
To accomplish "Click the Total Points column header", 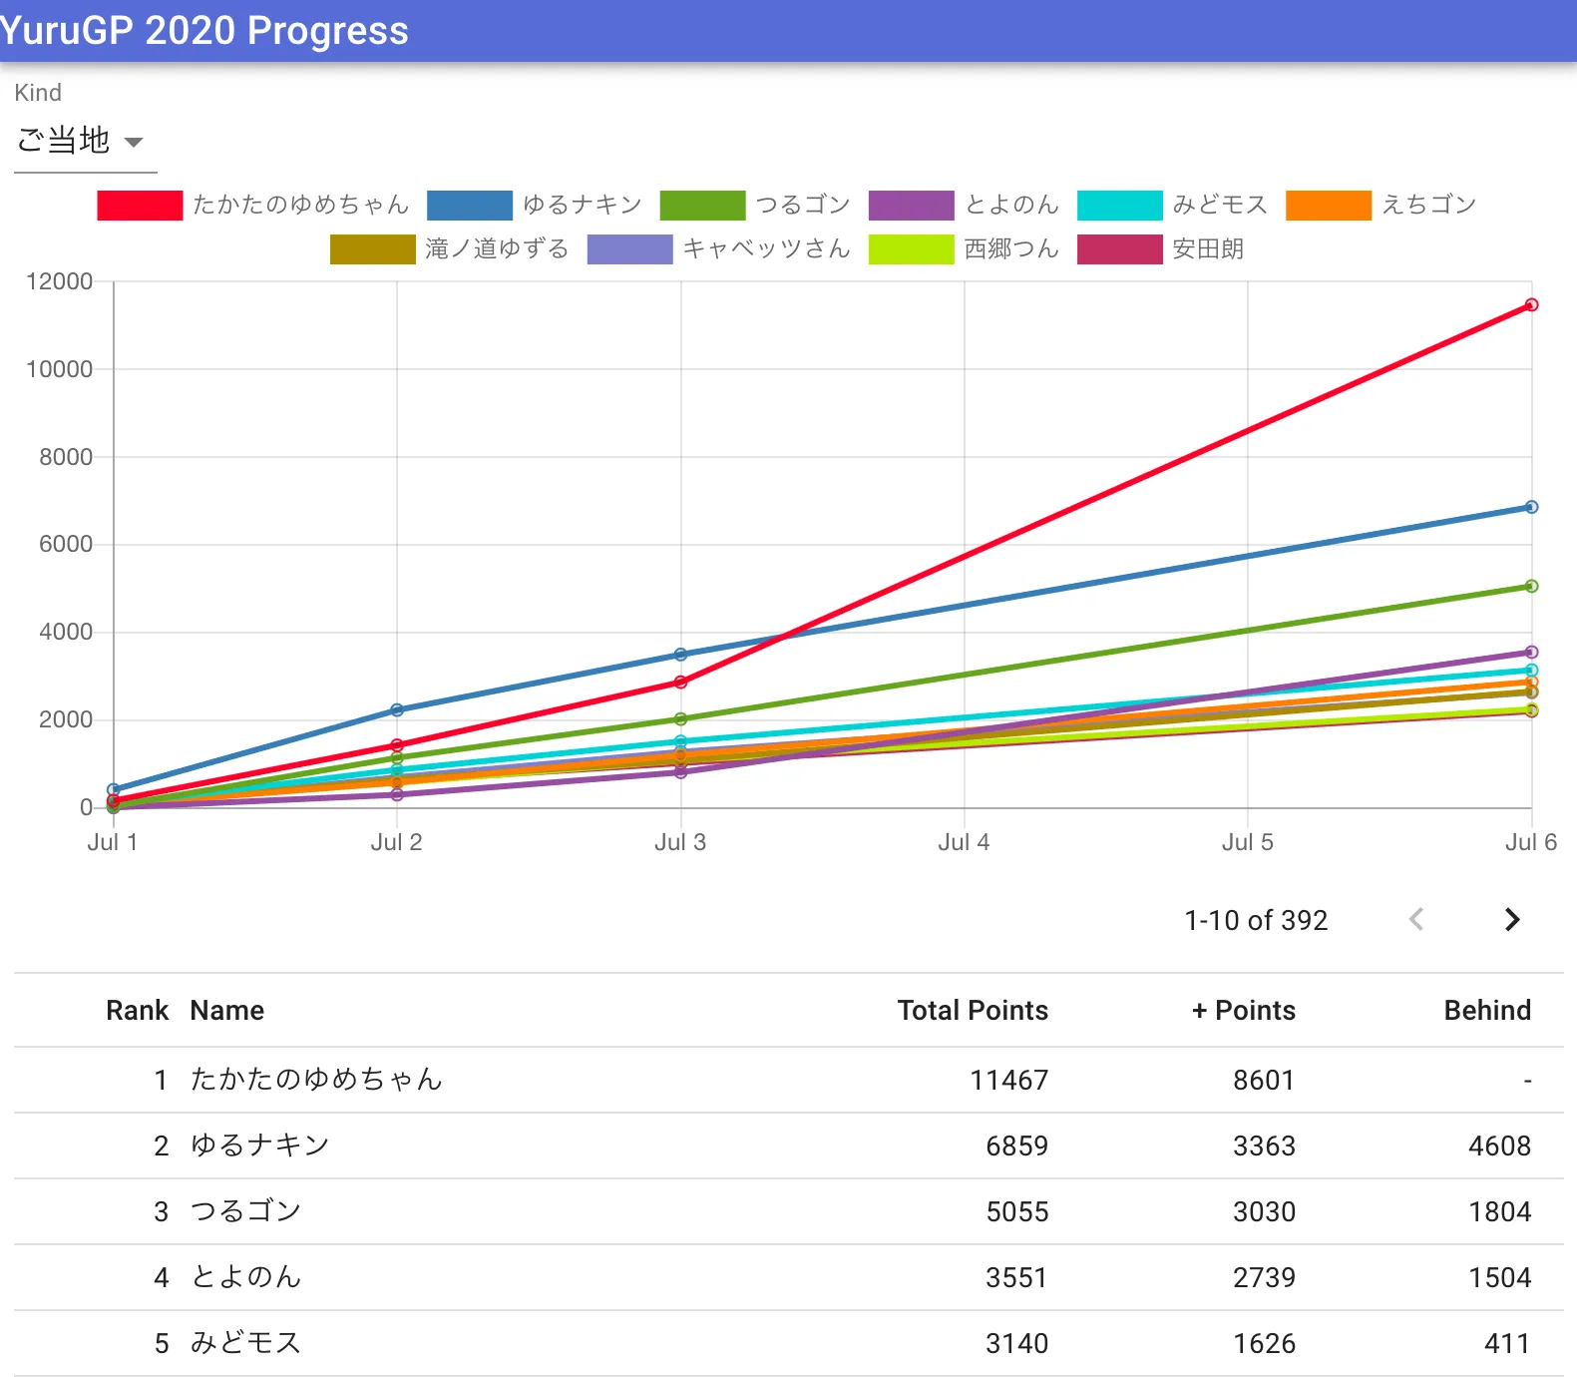I will tap(972, 1011).
